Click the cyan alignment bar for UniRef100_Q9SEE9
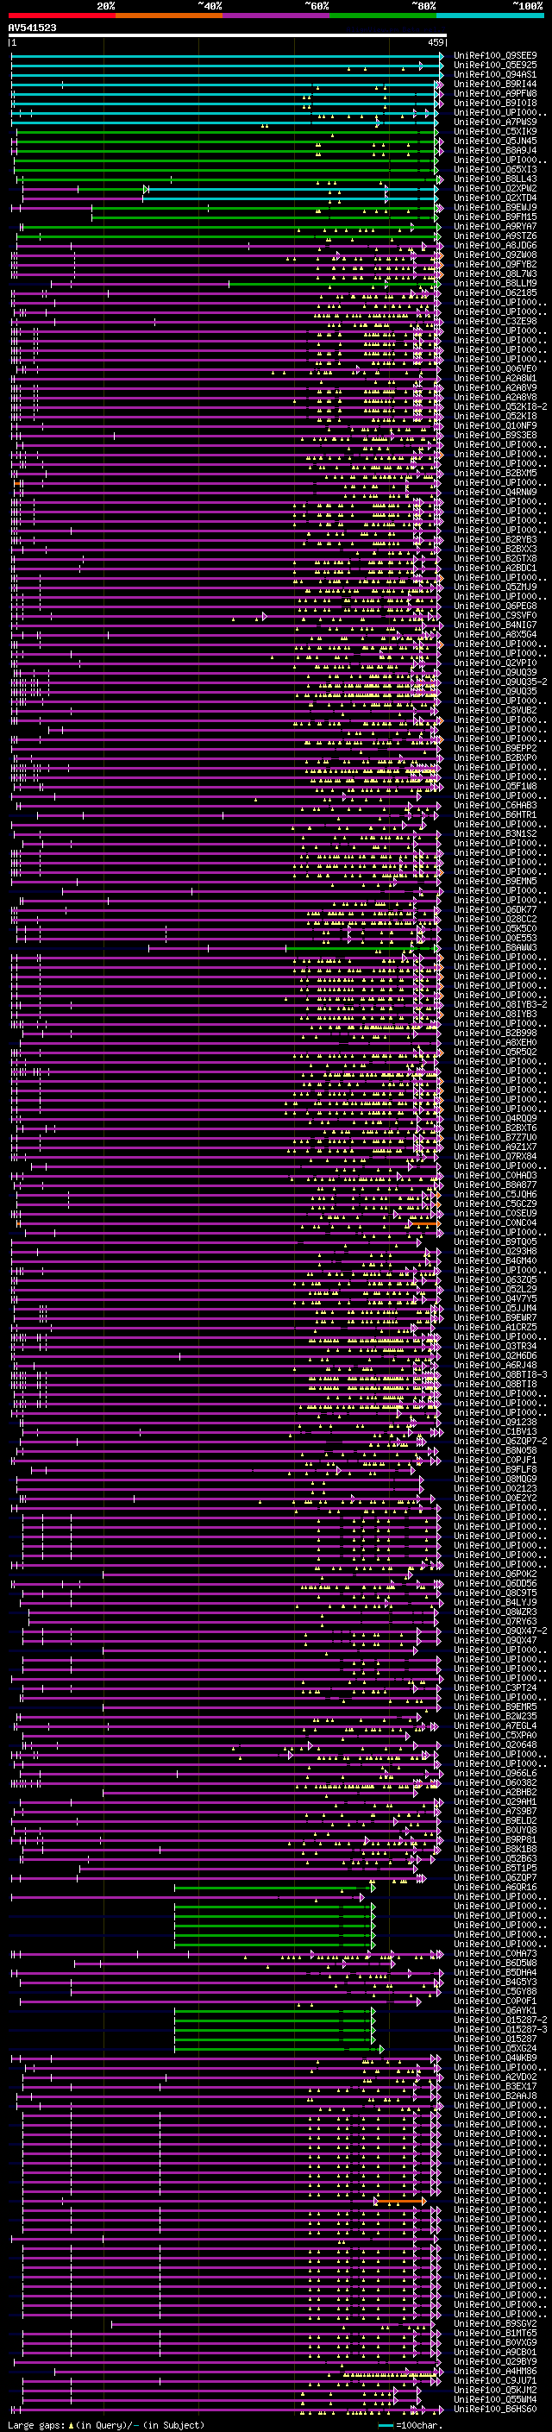The height and width of the screenshot is (2432, 552). click(x=227, y=56)
